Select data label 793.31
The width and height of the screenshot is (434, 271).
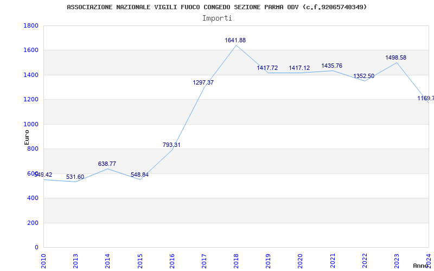171,145
